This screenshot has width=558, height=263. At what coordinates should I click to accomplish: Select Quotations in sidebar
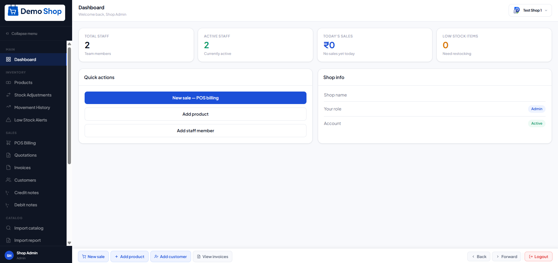pos(33,155)
